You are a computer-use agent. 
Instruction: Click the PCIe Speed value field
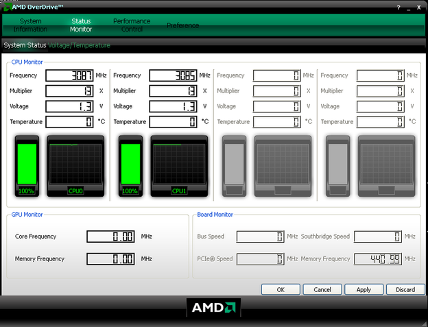(x=261, y=259)
